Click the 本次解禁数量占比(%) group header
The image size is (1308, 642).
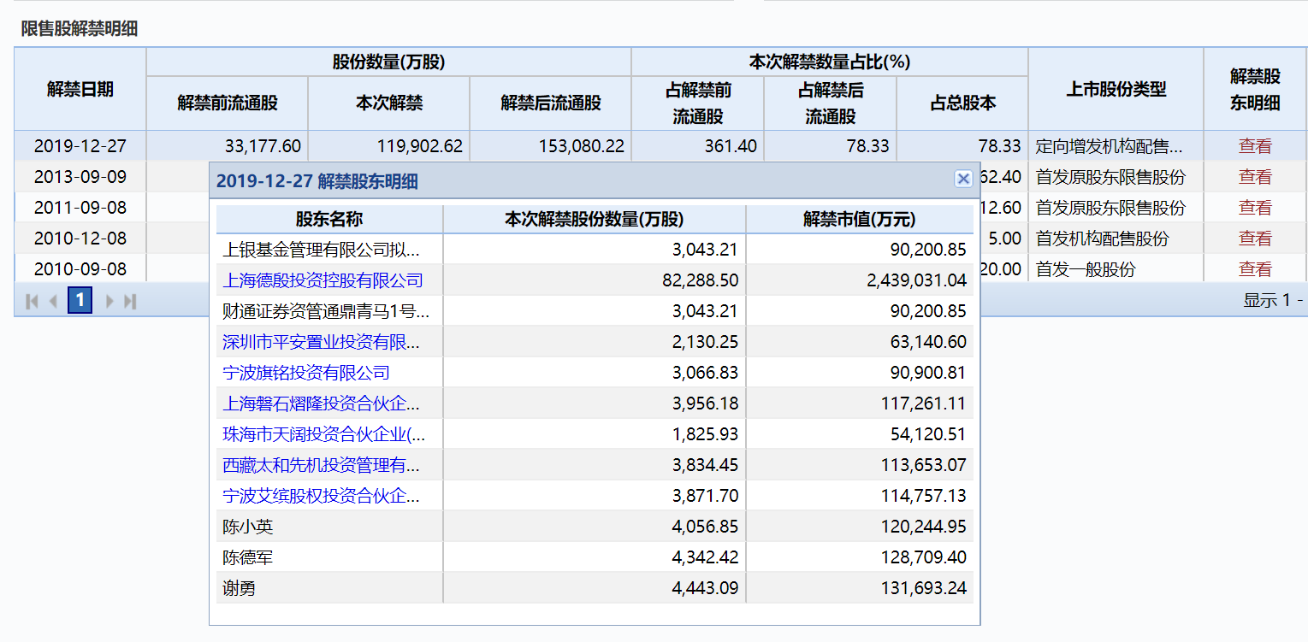[830, 62]
